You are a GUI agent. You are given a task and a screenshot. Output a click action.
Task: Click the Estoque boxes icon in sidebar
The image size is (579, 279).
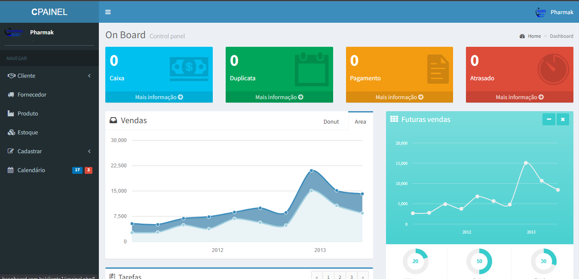(12, 132)
